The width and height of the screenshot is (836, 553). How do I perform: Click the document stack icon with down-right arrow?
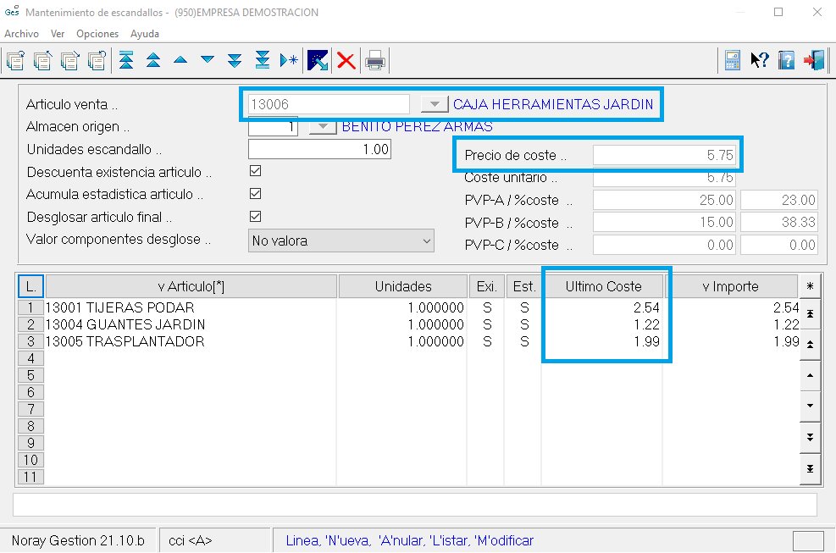[x=69, y=60]
